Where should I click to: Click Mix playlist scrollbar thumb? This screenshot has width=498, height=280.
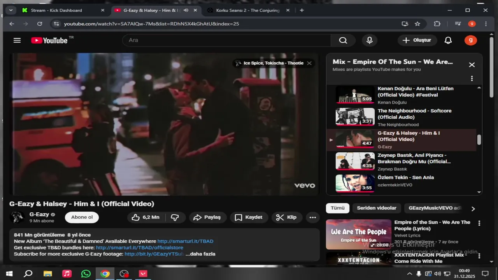pos(479,140)
